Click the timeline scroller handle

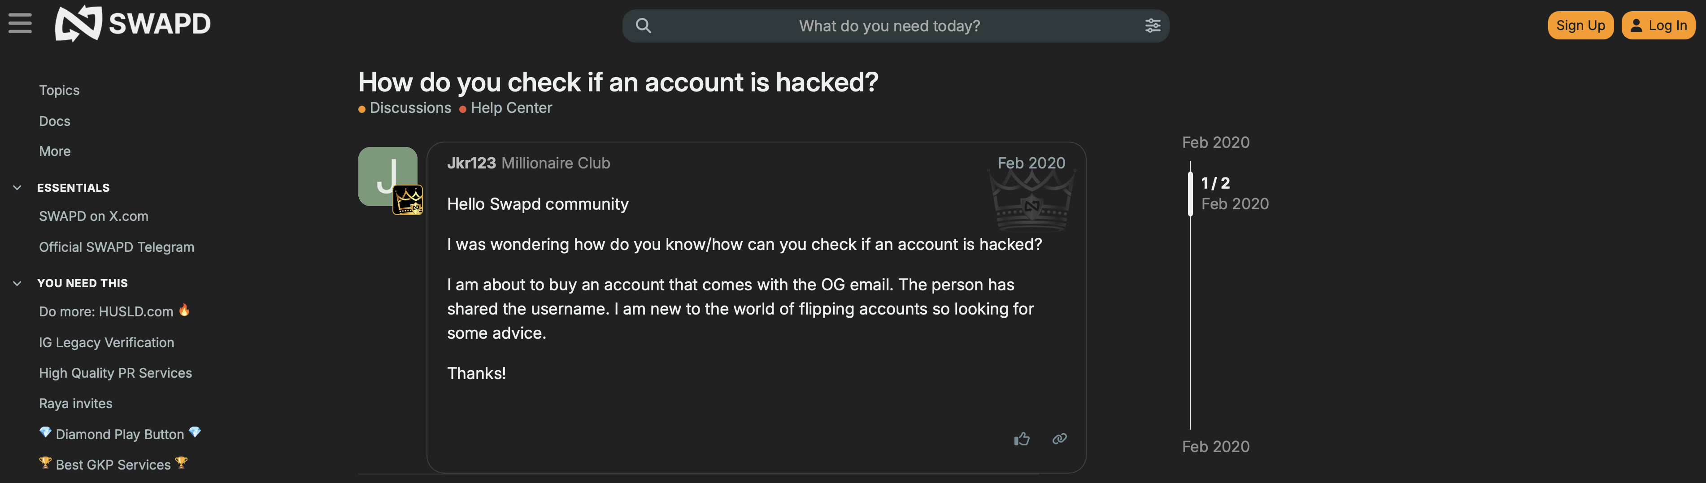(x=1190, y=193)
